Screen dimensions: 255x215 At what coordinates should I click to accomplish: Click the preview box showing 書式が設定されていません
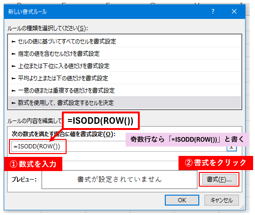(x=119, y=180)
